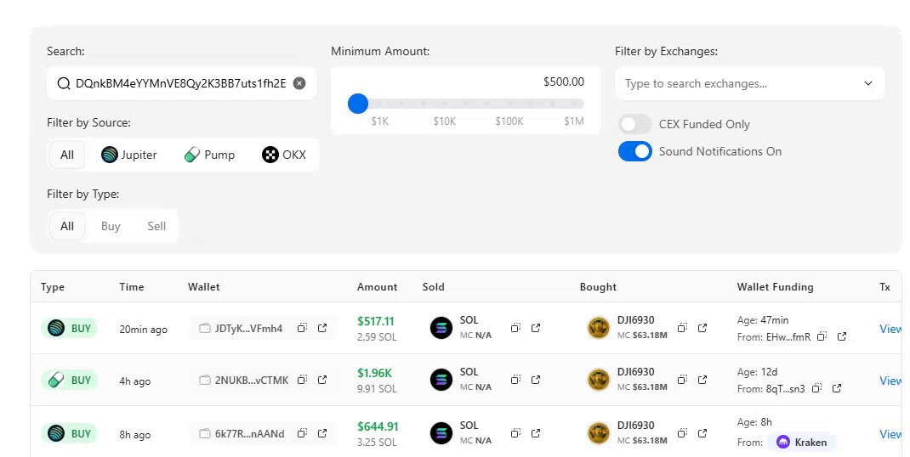Open wallet 6k77R...nAANd external link
Image resolution: width=910 pixels, height=457 pixels.
322,433
